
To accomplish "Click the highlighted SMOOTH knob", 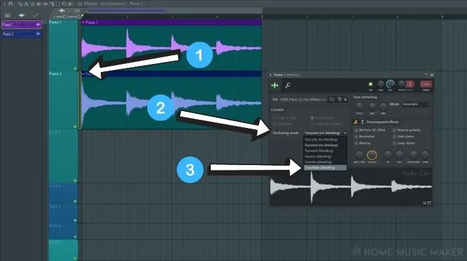I will [372, 155].
